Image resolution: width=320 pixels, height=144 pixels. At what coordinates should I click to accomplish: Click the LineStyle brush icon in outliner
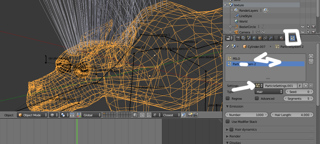pyautogui.click(x=236, y=16)
